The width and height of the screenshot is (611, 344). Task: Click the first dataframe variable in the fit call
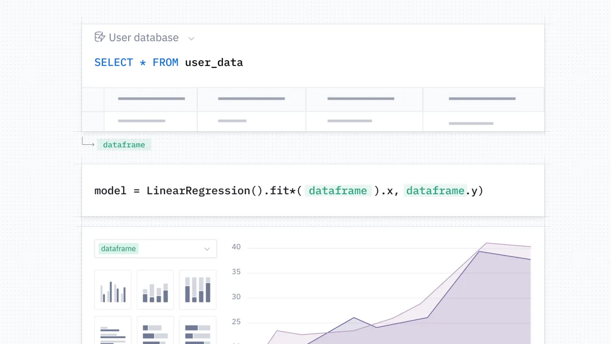point(338,191)
